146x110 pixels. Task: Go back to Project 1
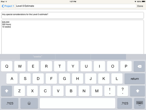(x=8, y=6)
